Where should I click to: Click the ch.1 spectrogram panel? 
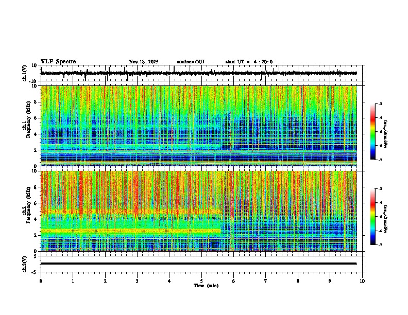(x=199, y=126)
